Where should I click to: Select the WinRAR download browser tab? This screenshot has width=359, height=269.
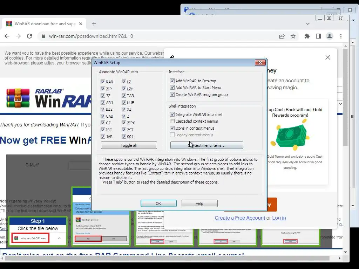click(44, 24)
